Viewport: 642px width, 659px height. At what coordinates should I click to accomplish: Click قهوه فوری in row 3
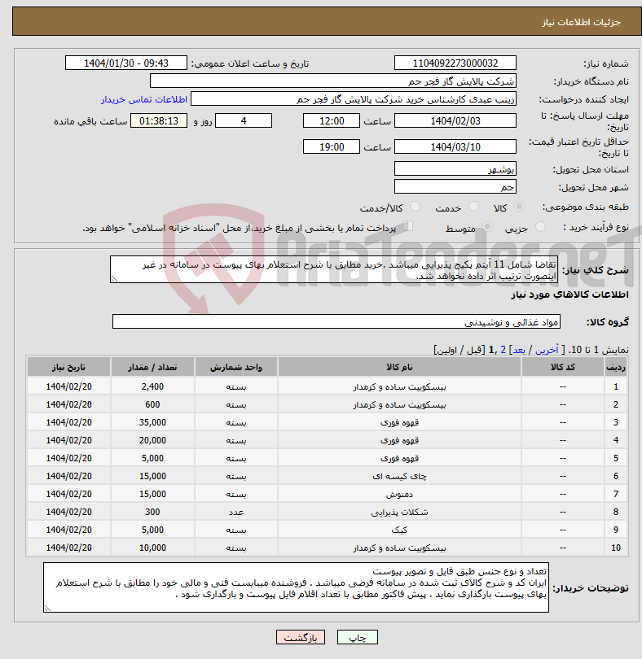click(x=399, y=422)
